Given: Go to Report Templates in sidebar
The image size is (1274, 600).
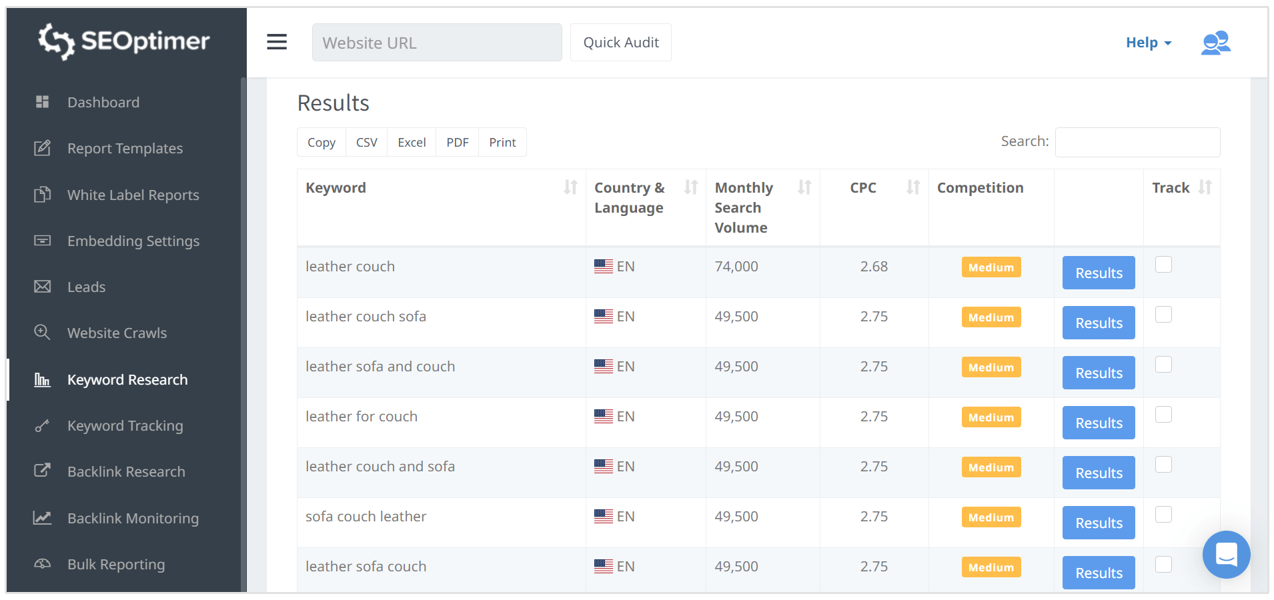Looking at the screenshot, I should 125,148.
